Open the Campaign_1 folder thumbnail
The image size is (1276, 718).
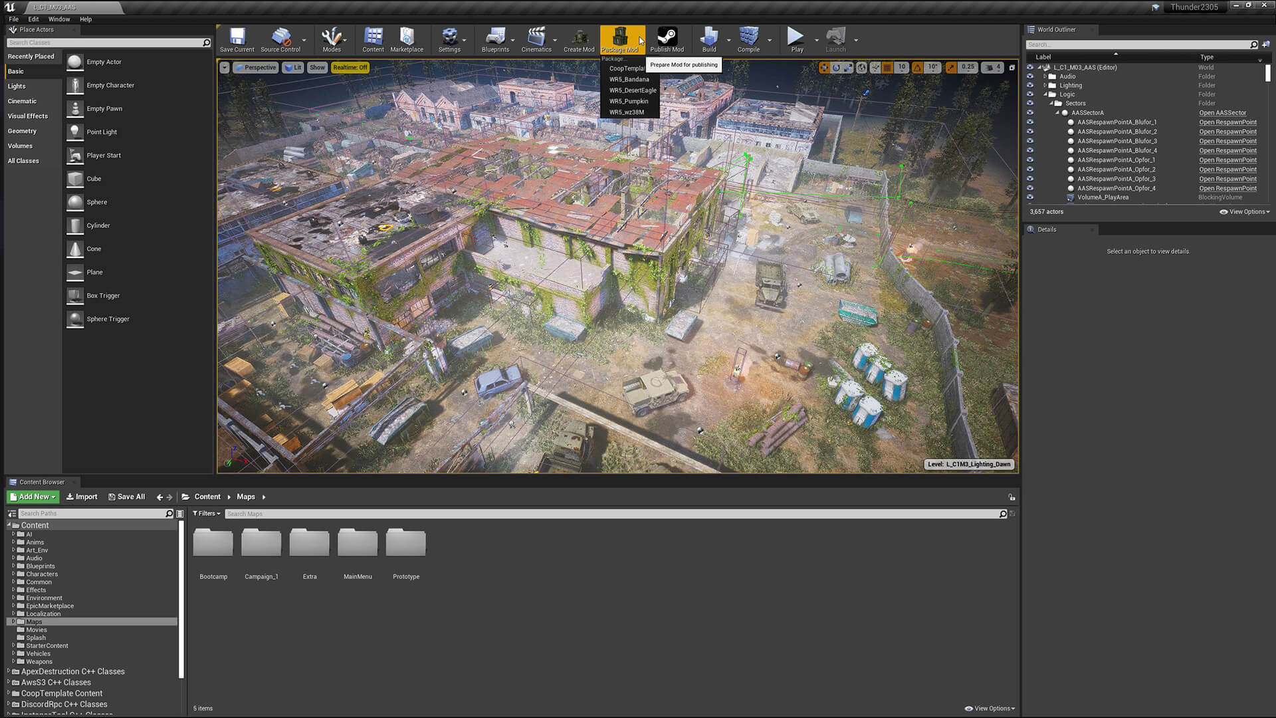[x=261, y=543]
